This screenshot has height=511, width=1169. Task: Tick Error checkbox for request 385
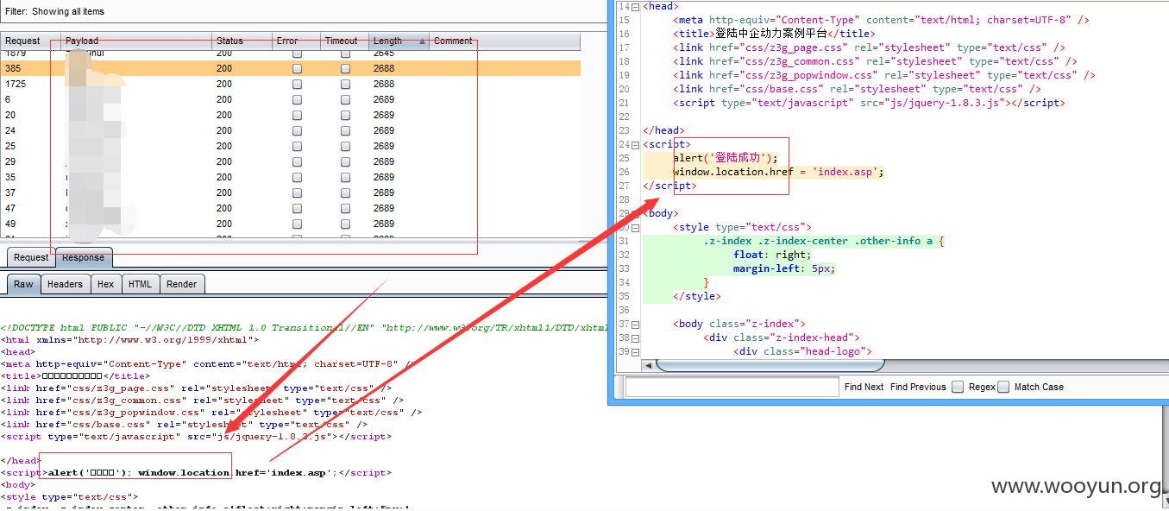[297, 68]
